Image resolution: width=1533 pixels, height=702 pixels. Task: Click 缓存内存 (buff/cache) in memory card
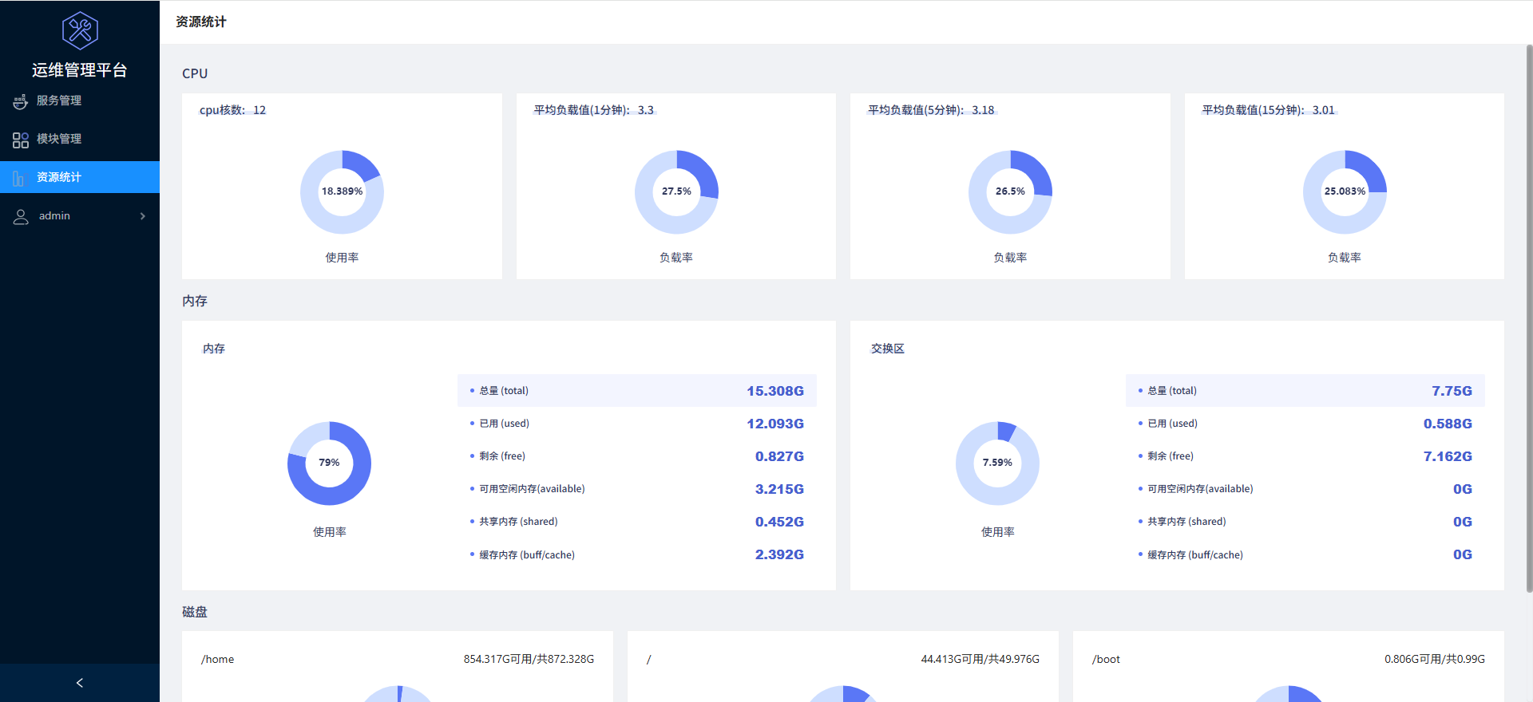tap(527, 554)
